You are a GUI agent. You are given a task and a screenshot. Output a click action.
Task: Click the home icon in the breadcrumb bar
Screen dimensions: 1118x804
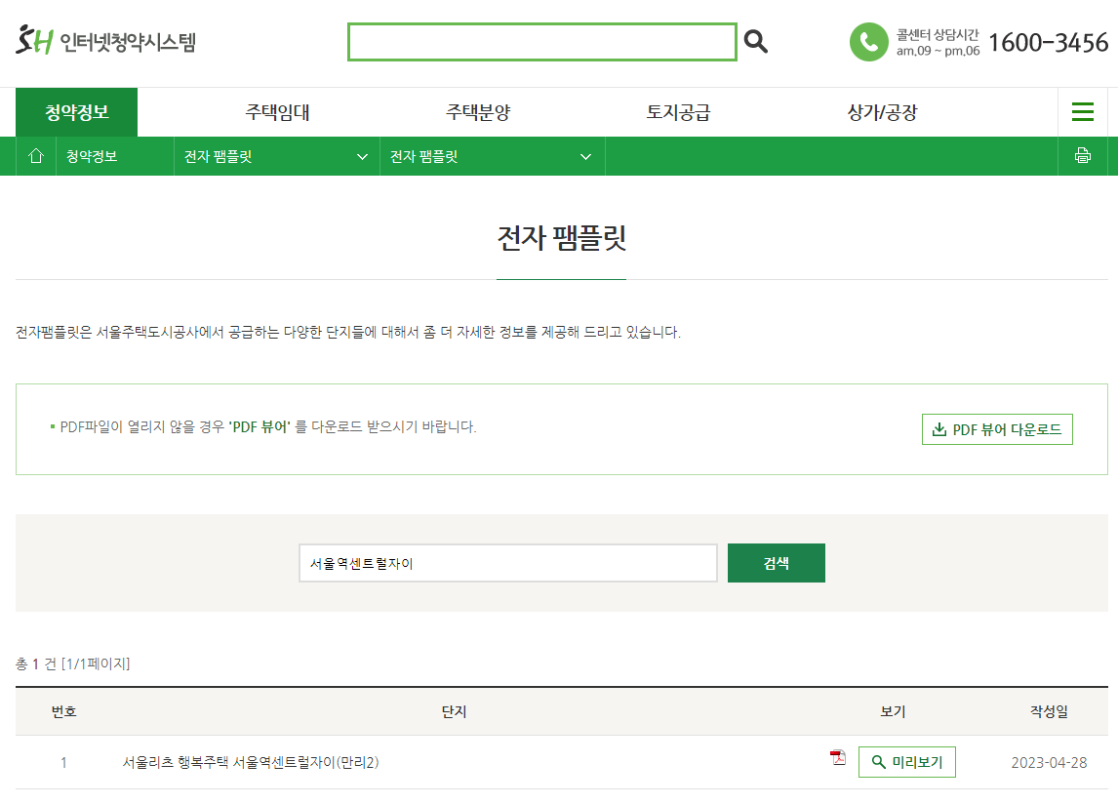[x=35, y=156]
